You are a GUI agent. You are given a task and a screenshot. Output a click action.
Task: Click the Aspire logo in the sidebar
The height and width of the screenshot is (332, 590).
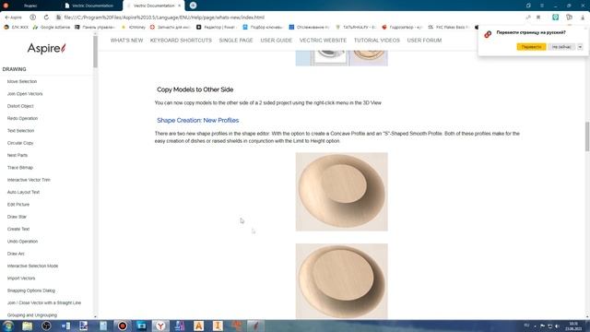pyautogui.click(x=46, y=48)
